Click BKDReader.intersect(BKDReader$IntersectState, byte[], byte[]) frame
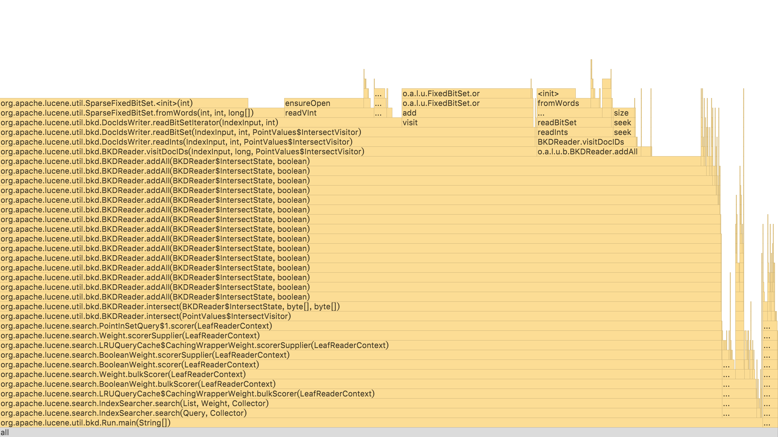 pyautogui.click(x=361, y=307)
